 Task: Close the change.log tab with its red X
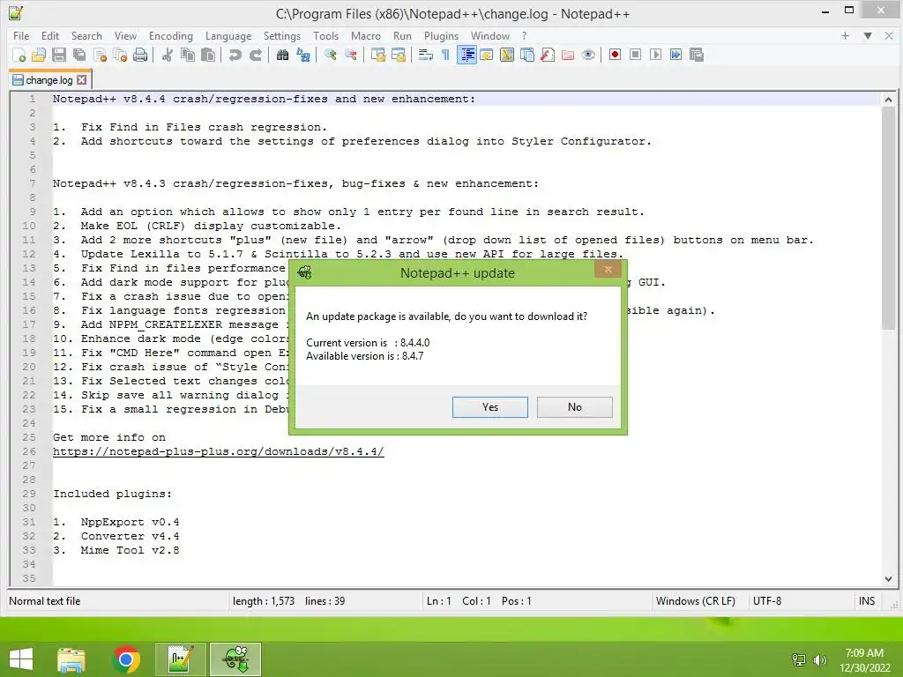pos(82,80)
